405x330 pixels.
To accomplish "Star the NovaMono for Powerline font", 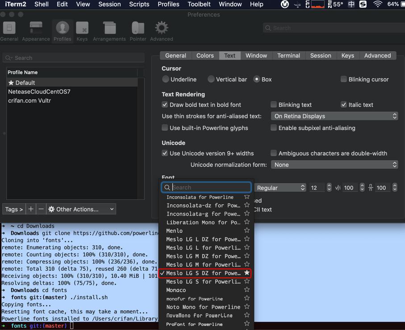I will pos(247,315).
